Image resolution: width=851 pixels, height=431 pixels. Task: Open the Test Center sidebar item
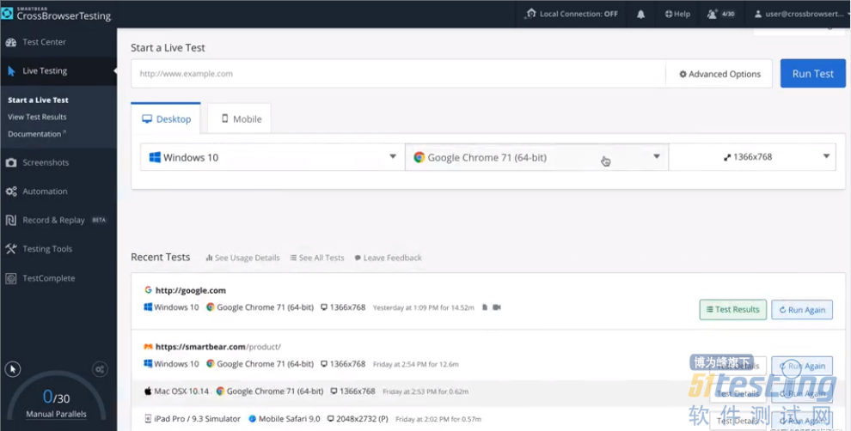(x=43, y=42)
